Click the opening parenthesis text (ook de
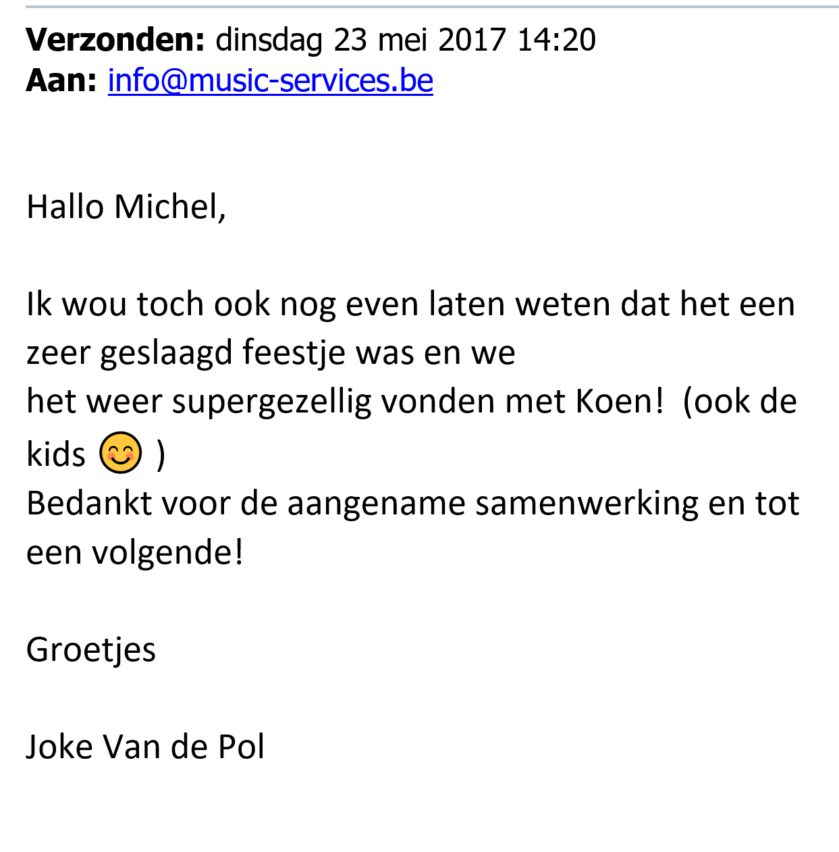This screenshot has height=852, width=839. 740,402
